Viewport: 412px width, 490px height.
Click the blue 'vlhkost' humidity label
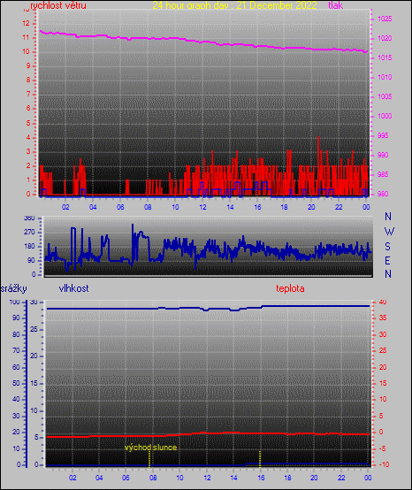tap(73, 288)
